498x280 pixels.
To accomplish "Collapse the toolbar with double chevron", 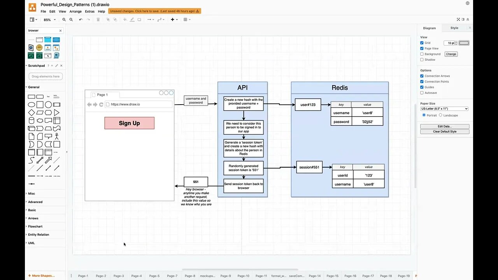I will (x=468, y=19).
